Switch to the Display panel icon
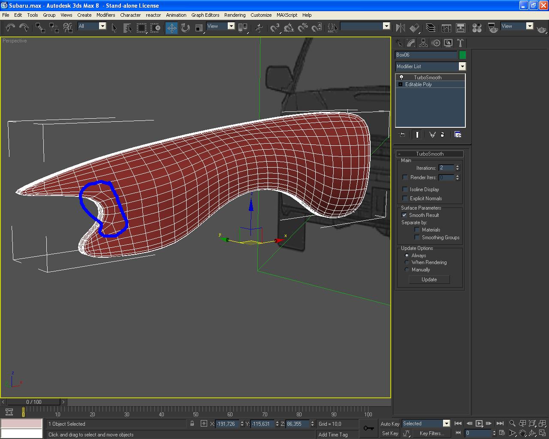This screenshot has width=549, height=439. point(448,43)
